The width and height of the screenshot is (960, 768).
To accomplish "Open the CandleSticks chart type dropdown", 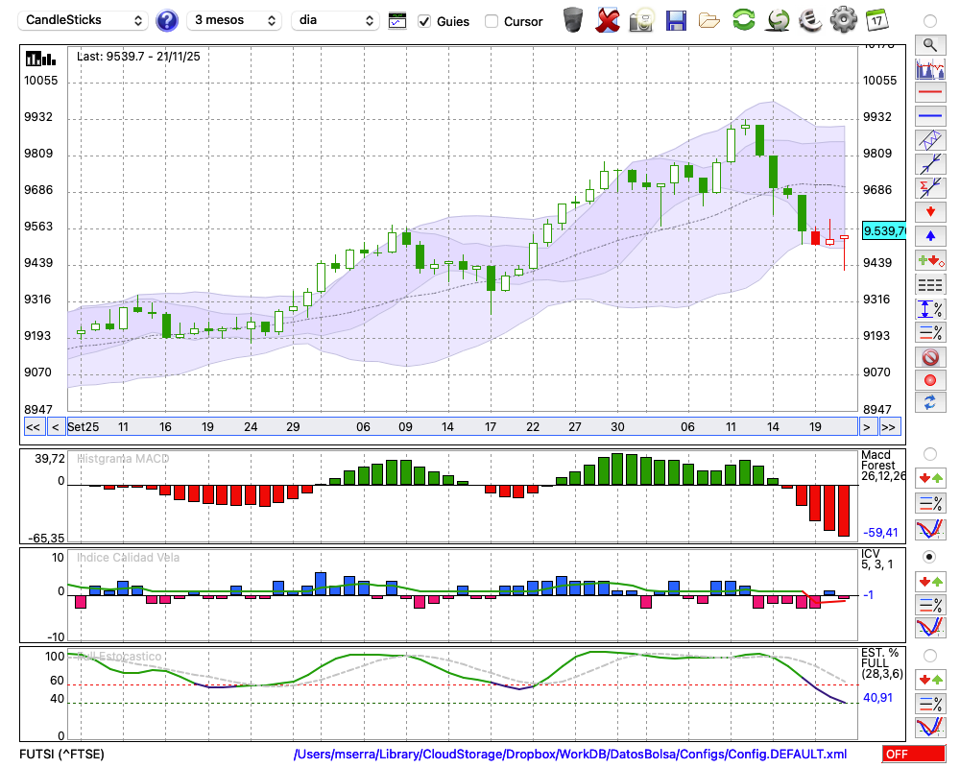I will click(84, 20).
